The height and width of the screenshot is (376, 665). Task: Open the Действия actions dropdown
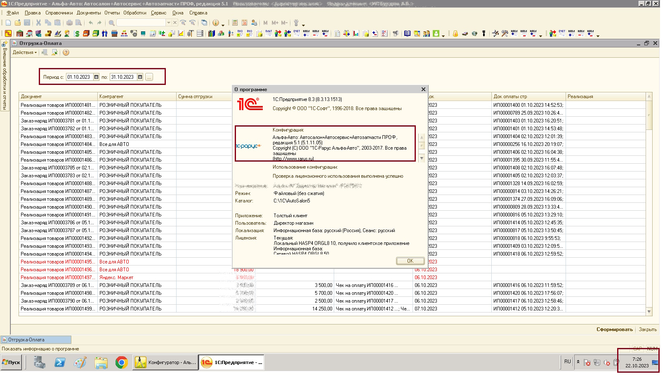[x=25, y=52]
